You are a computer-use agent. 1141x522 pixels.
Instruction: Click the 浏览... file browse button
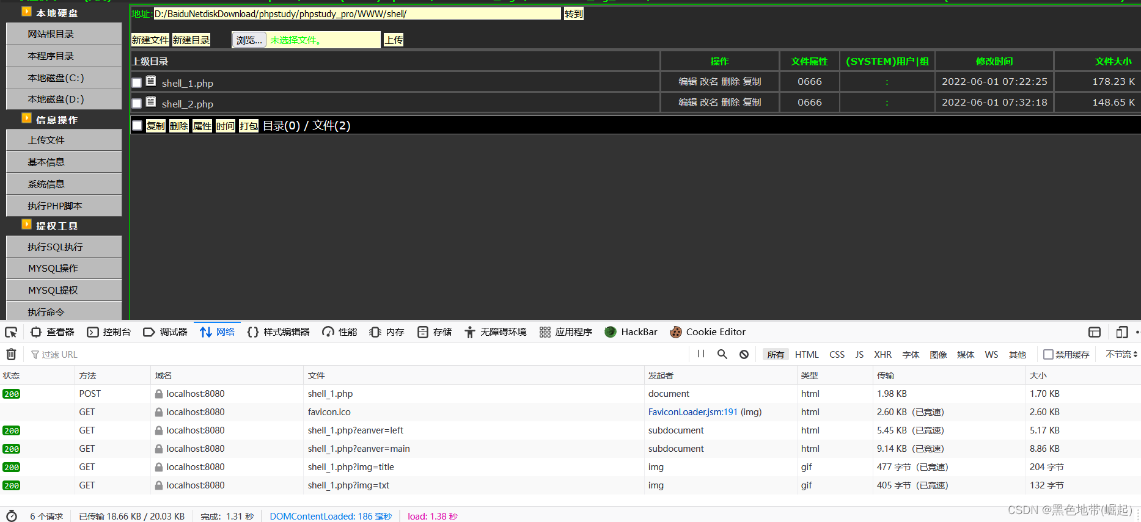(249, 40)
